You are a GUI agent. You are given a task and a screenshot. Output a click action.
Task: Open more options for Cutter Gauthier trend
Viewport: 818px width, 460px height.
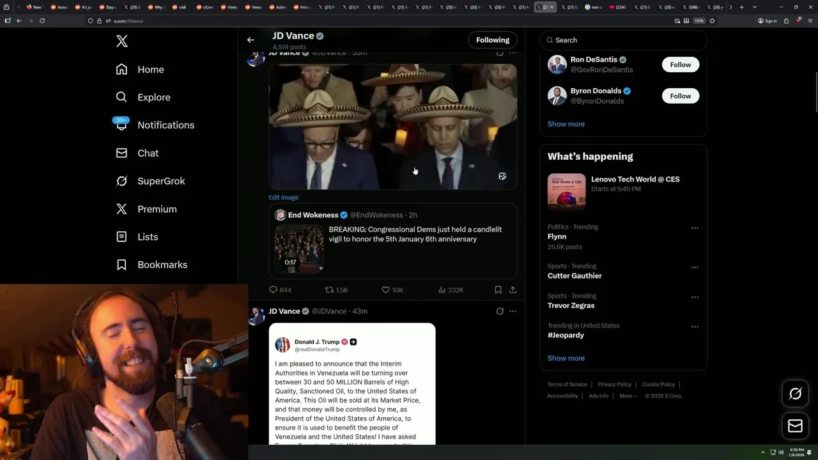(695, 268)
